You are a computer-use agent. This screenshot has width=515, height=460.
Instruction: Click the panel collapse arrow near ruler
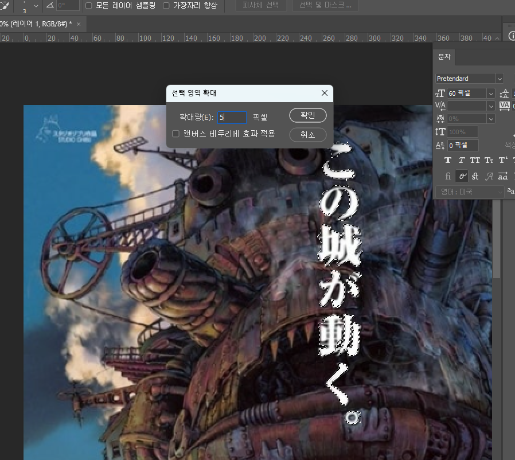pyautogui.click(x=497, y=38)
